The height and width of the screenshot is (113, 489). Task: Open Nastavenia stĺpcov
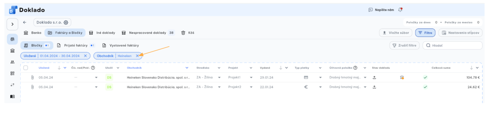pos(461,33)
